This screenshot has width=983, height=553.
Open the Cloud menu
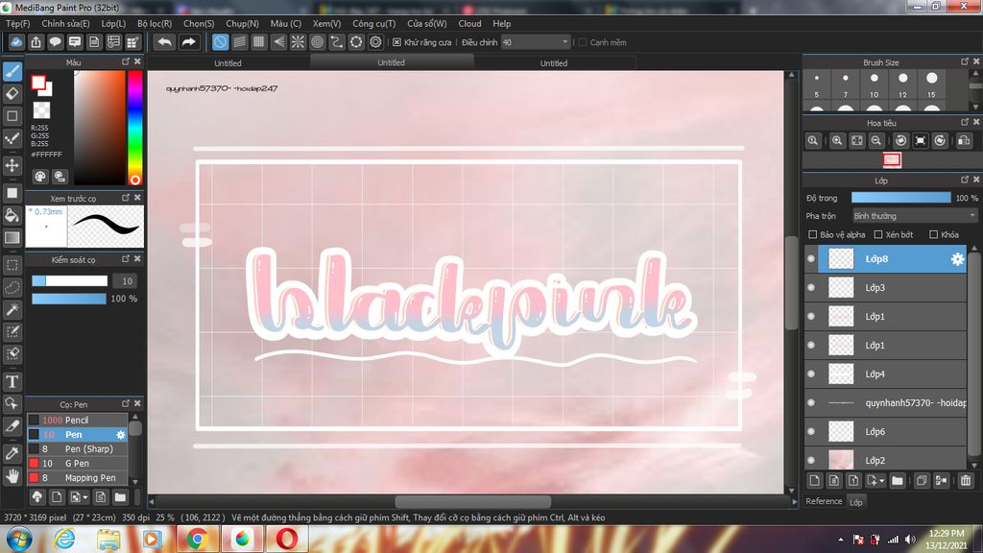[469, 23]
